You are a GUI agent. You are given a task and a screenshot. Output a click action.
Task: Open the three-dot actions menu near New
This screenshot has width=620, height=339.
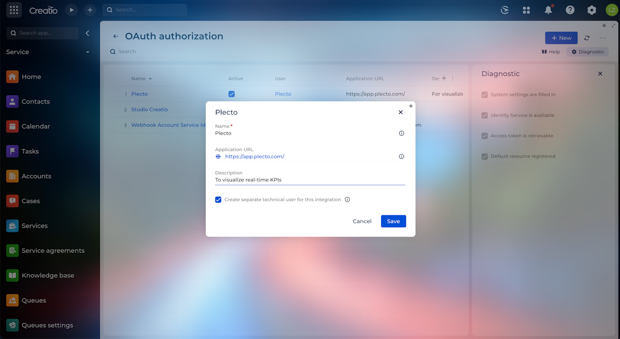coord(603,38)
